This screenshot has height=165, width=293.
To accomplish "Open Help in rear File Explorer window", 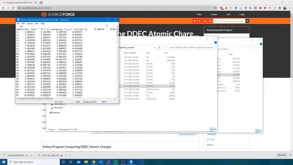I will click(x=261, y=44).
